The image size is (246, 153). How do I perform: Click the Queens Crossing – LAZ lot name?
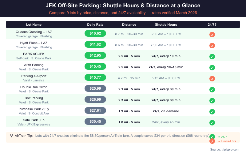click(x=34, y=32)
